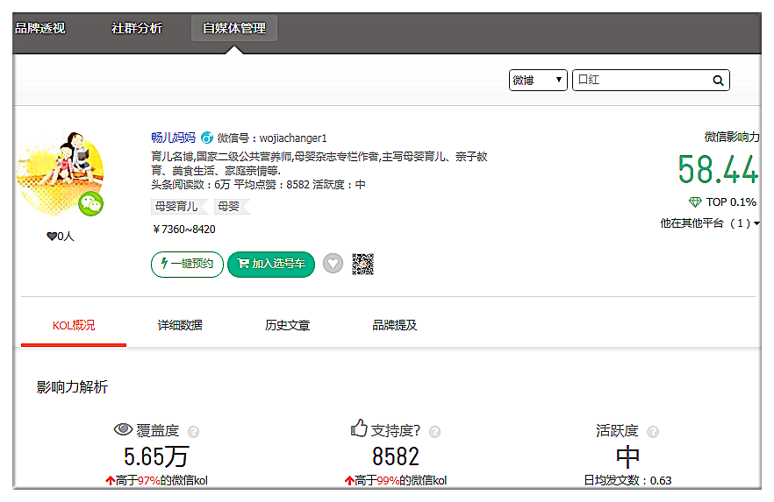Expand 他在其他平台 list
Viewport: 774px width, 502px height.
710,223
